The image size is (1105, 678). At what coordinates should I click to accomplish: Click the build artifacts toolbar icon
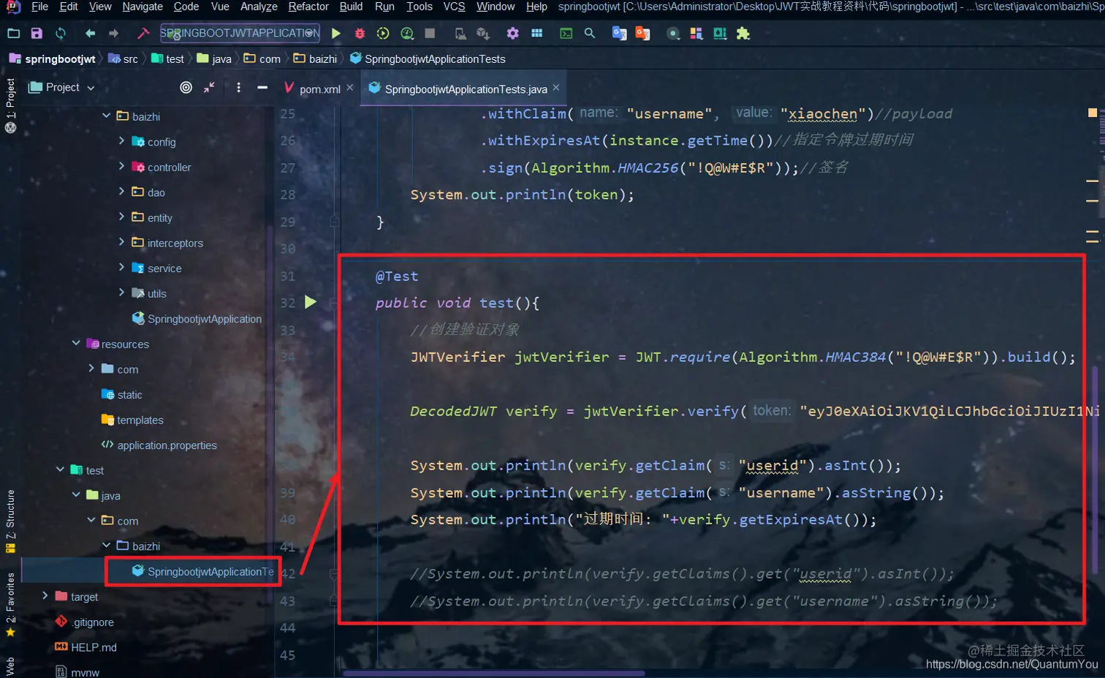point(483,34)
